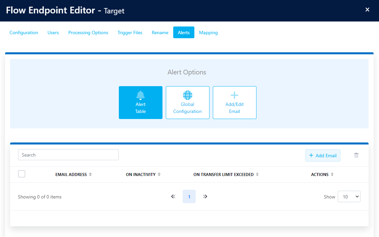The image size is (379, 237).
Task: Switch to the Configuration tab
Action: pyautogui.click(x=24, y=33)
